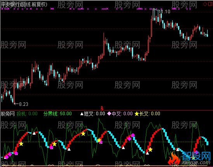Screen dimensions: 213x167
Task: Click the red S marker above the indicator panel
Action: [x=102, y=108]
